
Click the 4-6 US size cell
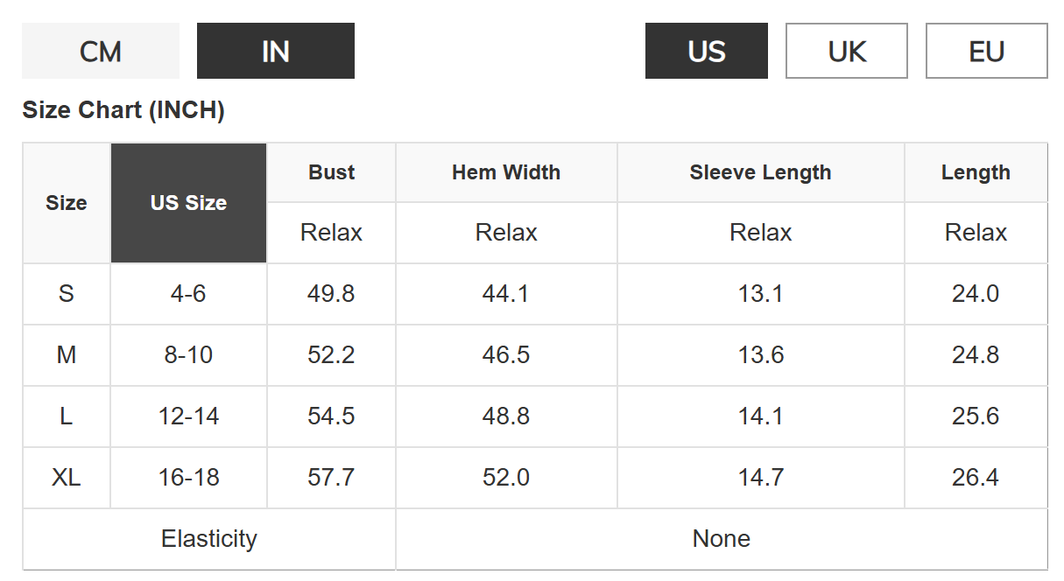coord(188,294)
